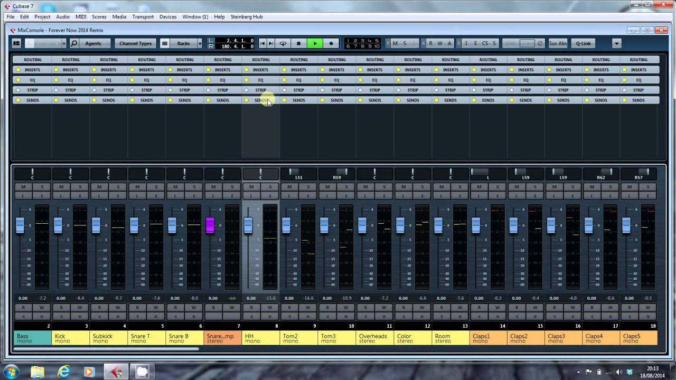Screen dimensions: 676x380
Task: Click the Record button in the toolbar
Action: (331, 43)
